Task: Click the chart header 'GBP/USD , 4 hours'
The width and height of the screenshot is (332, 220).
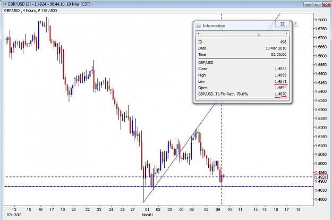Action: [x=20, y=11]
